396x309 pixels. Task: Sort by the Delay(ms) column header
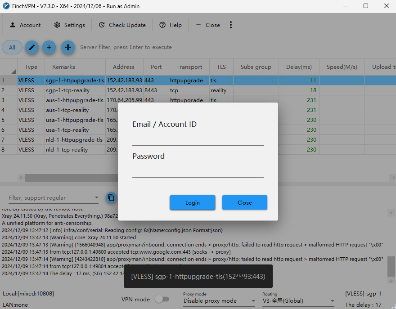tap(299, 67)
